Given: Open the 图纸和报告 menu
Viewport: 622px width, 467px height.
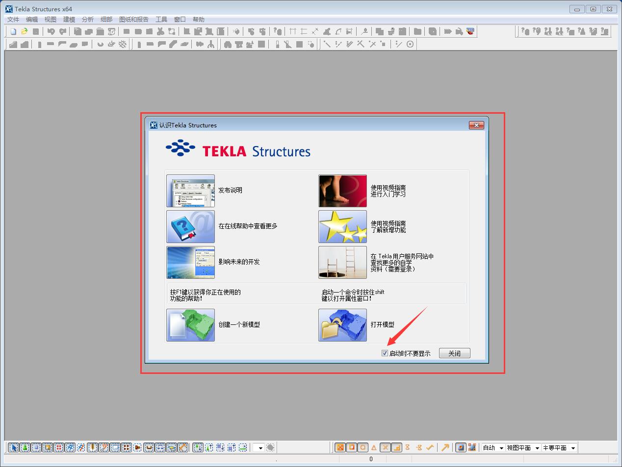Looking at the screenshot, I should pos(134,20).
